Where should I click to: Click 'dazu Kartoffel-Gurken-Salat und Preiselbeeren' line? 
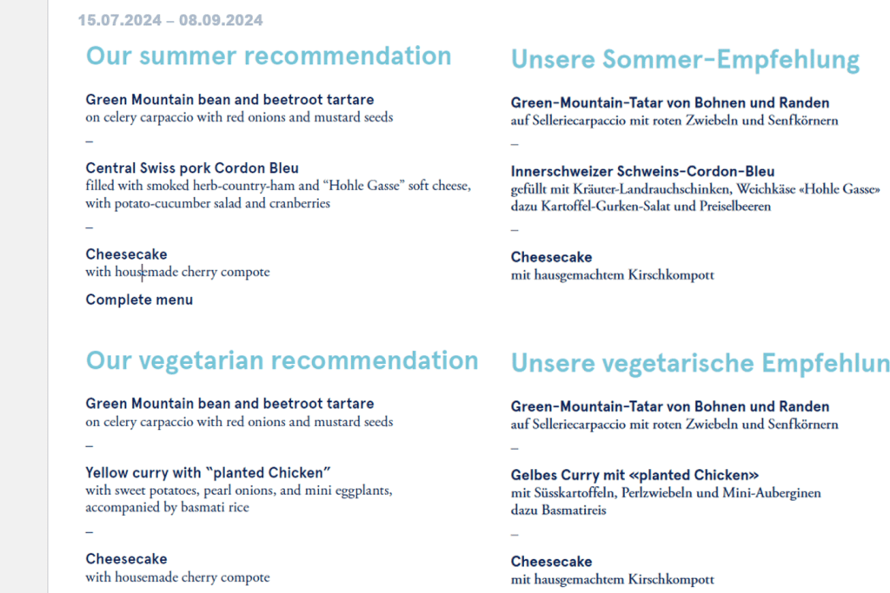(x=641, y=207)
